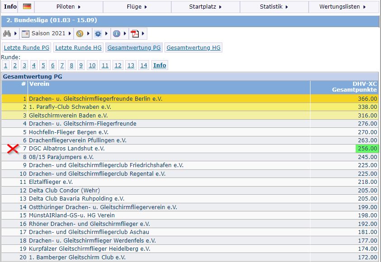Switch to Letzte Runde PG tab

[x=27, y=47]
